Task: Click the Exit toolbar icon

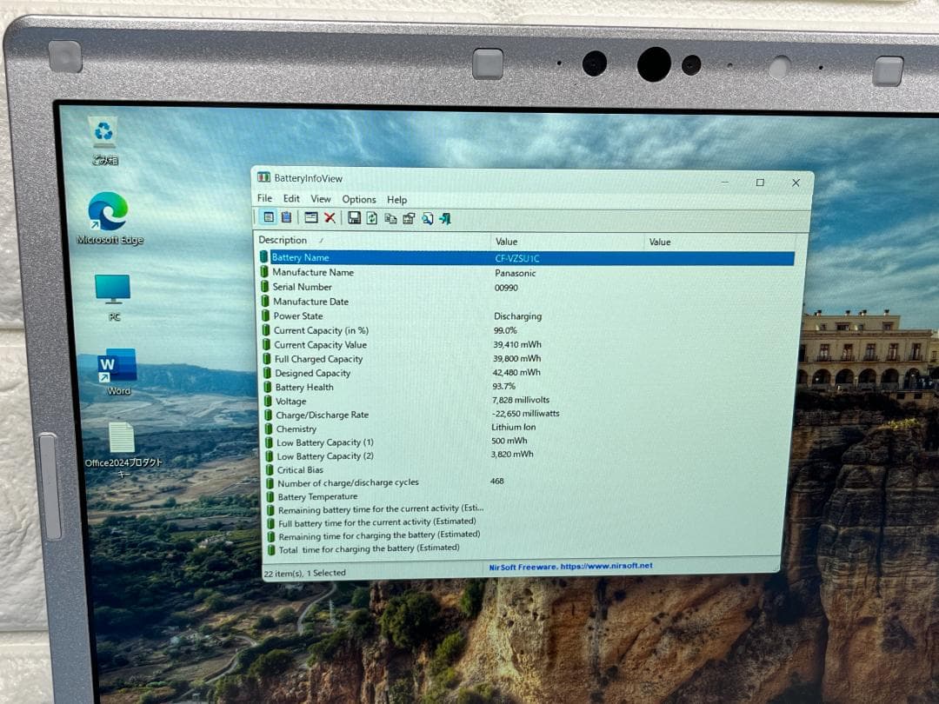Action: click(x=445, y=219)
